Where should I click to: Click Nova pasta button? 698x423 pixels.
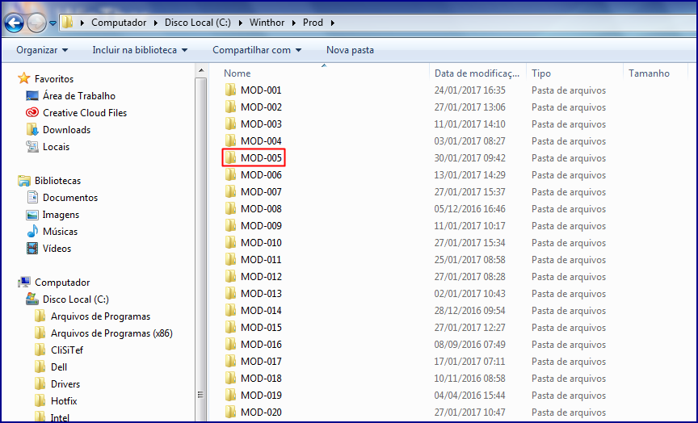click(350, 50)
